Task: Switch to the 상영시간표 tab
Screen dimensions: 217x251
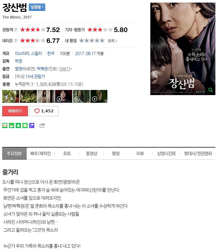Action: [x=166, y=154]
